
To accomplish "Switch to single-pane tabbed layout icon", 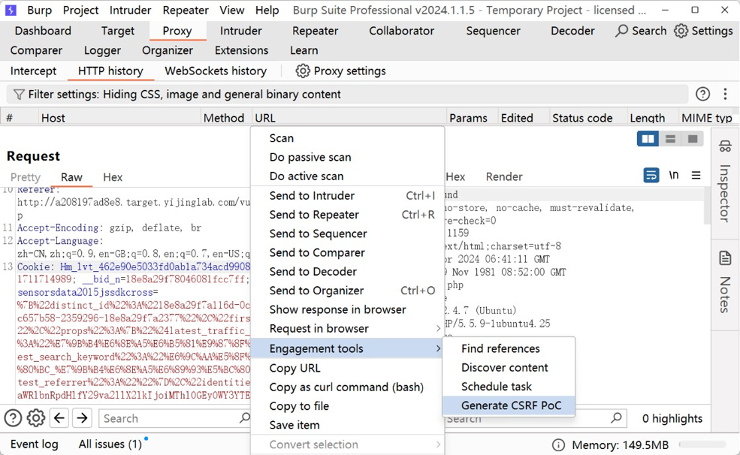I will 692,139.
